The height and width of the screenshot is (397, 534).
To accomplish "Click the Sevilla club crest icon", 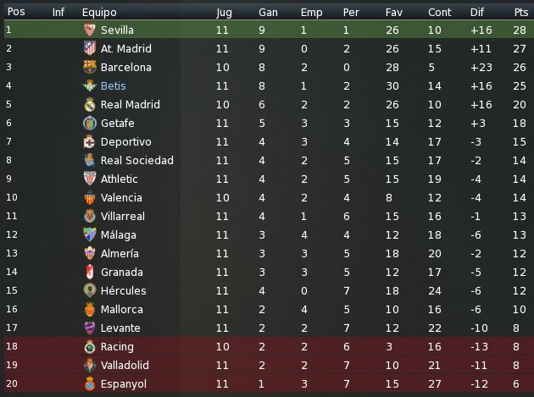I will 90,30.
